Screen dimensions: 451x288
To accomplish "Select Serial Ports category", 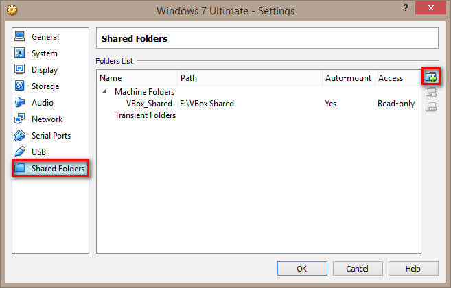I will tap(50, 135).
